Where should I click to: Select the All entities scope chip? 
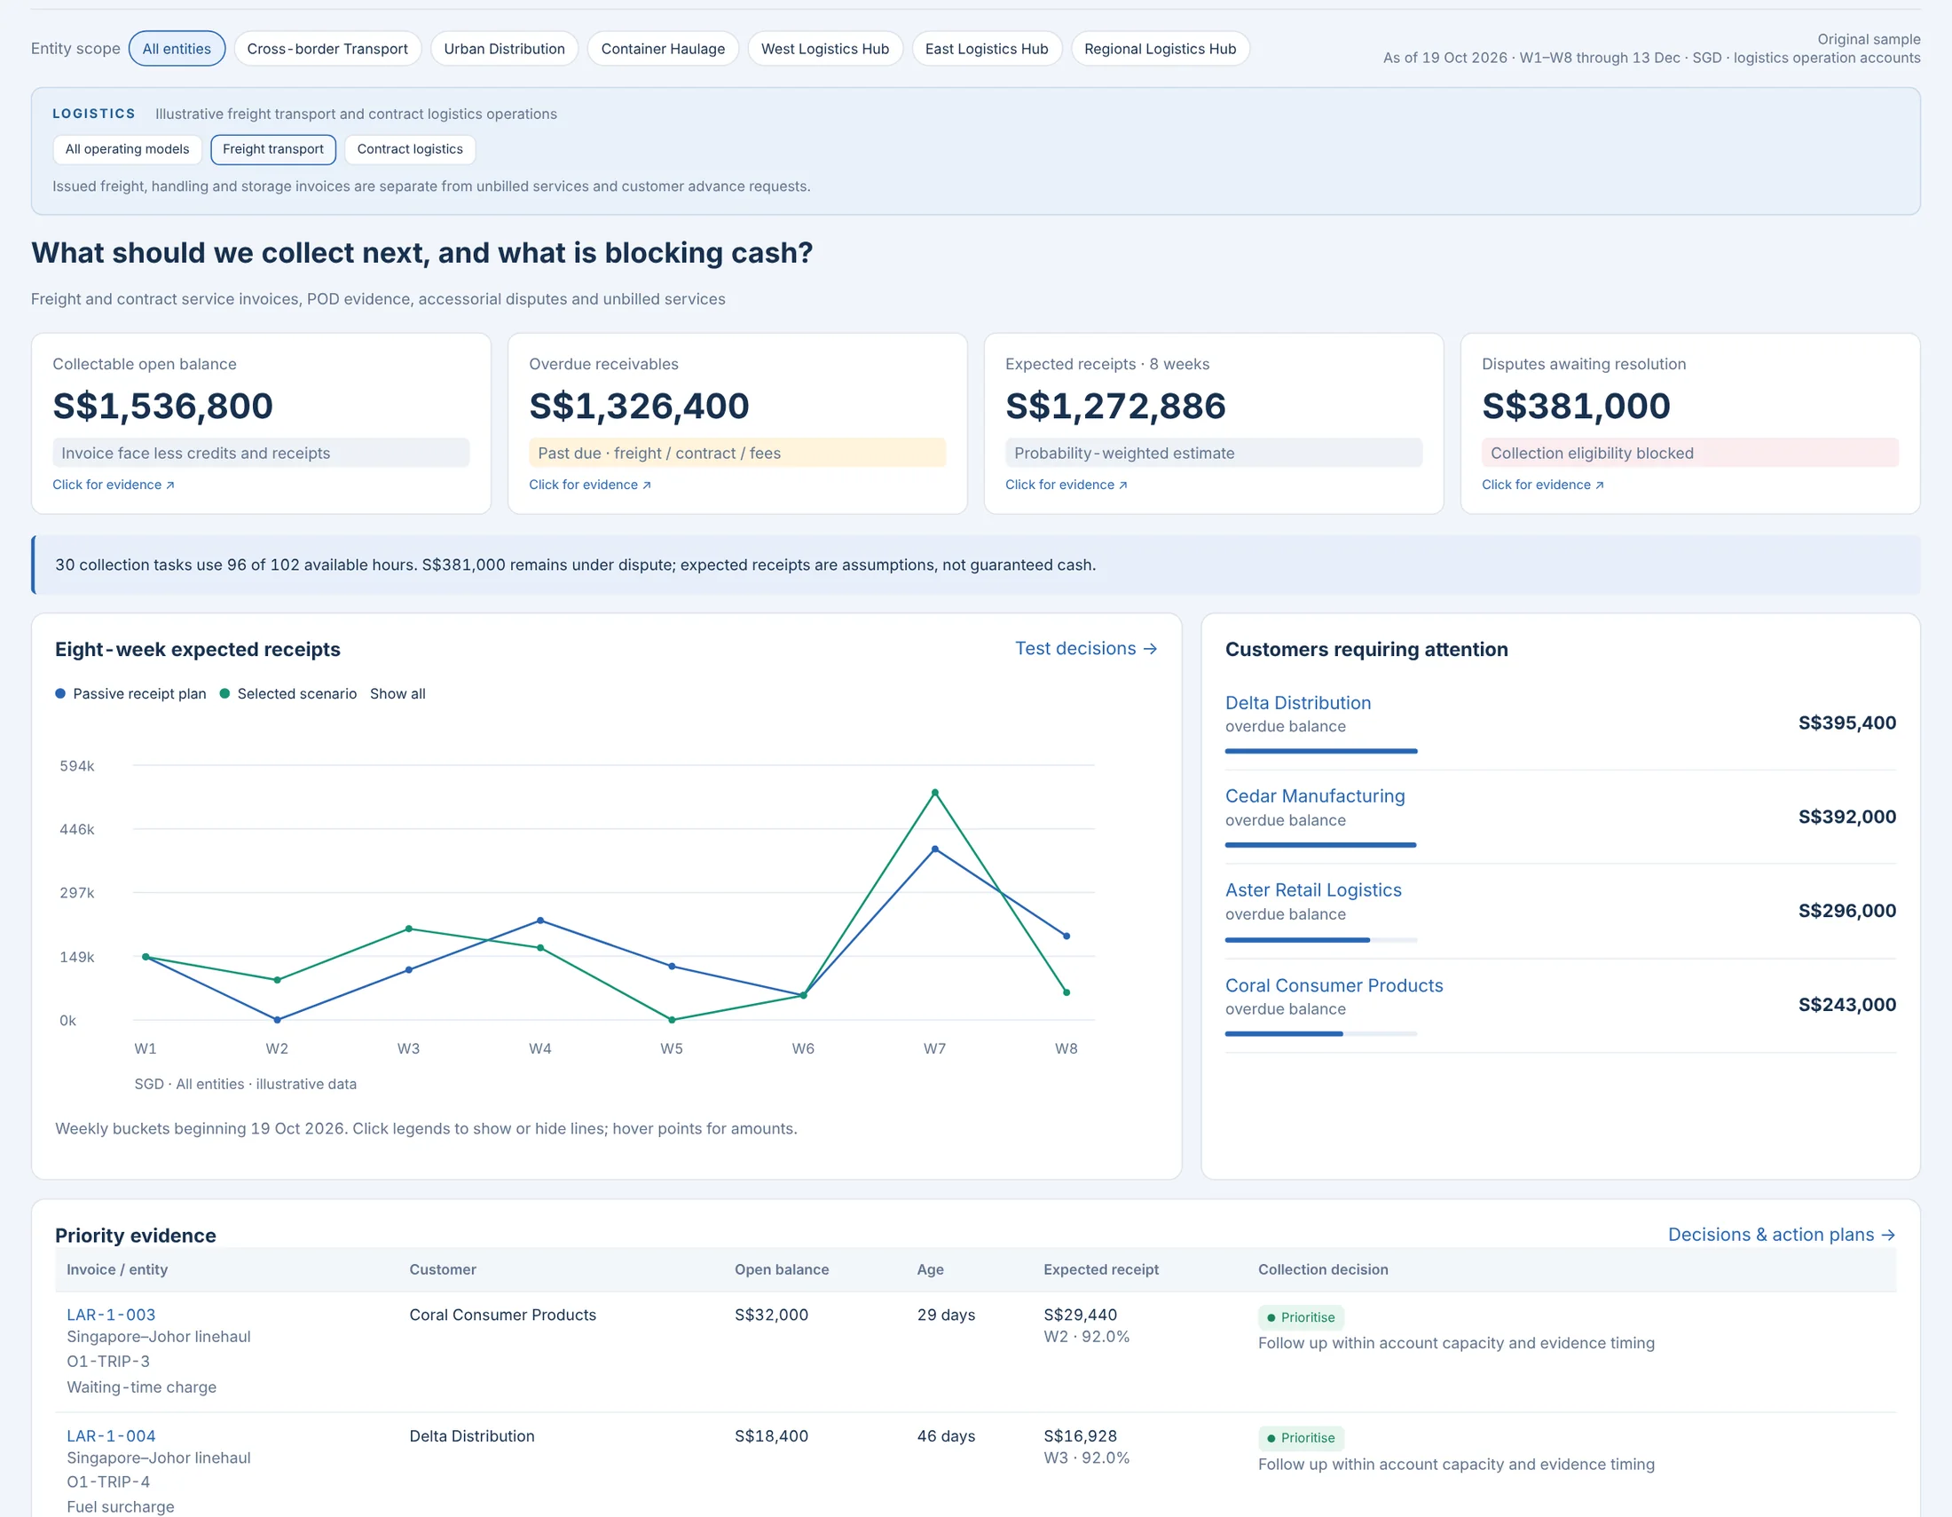tap(177, 48)
